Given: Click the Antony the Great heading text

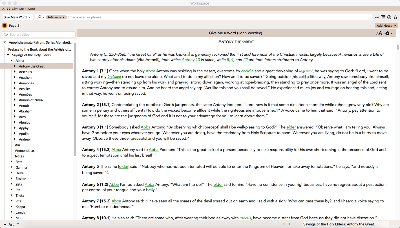Looking at the screenshot, I should click(236, 42).
